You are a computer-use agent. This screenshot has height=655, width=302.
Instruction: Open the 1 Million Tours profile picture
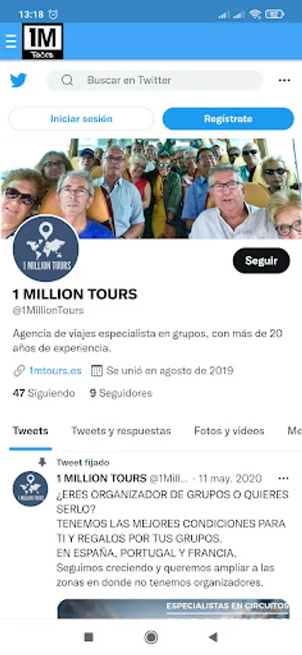[x=46, y=249]
